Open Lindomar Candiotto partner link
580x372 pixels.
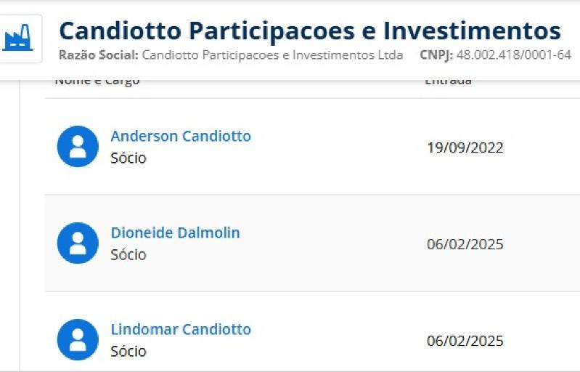point(181,329)
